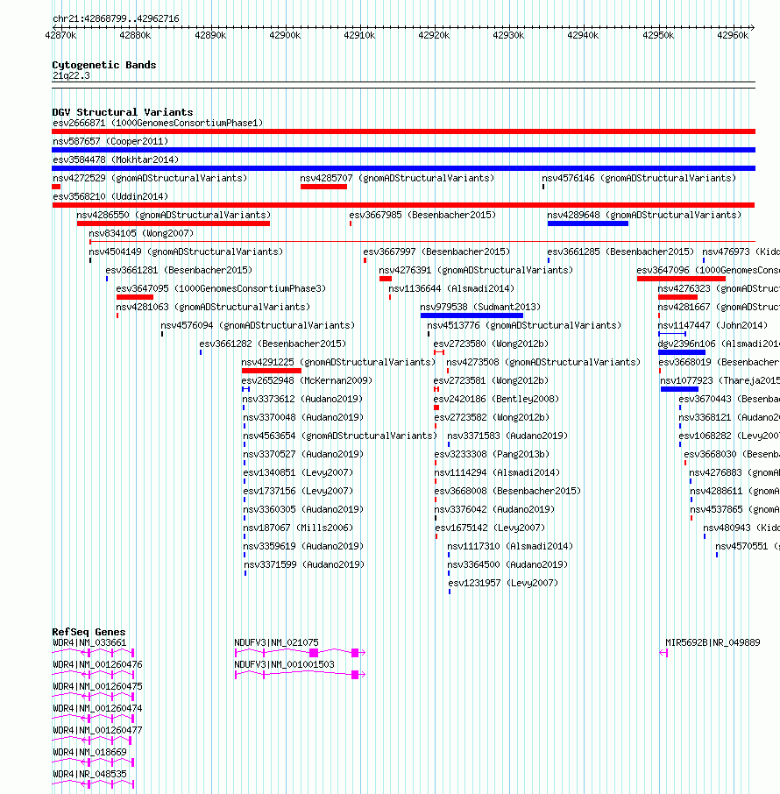The width and height of the screenshot is (780, 794).
Task: Click the 42950k ruler position
Action: tap(658, 35)
